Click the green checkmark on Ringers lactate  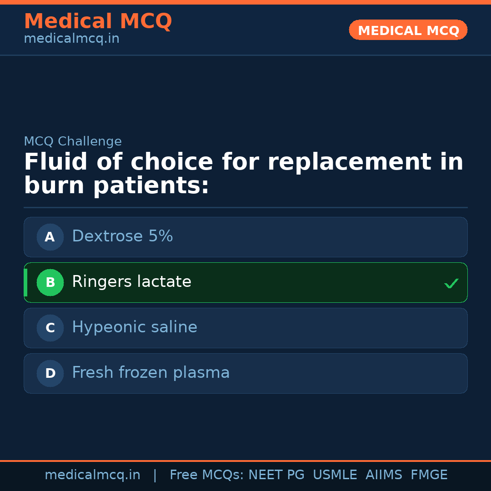[x=451, y=283]
